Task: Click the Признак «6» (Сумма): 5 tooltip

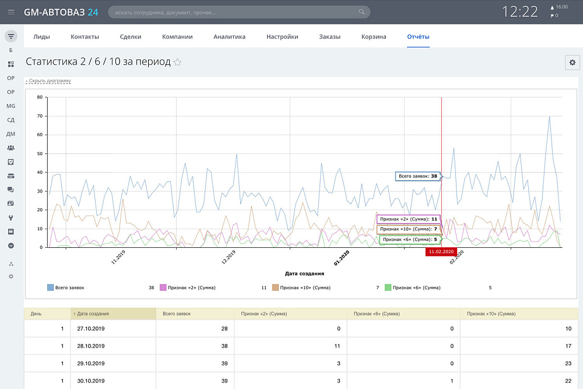Action: (x=410, y=240)
